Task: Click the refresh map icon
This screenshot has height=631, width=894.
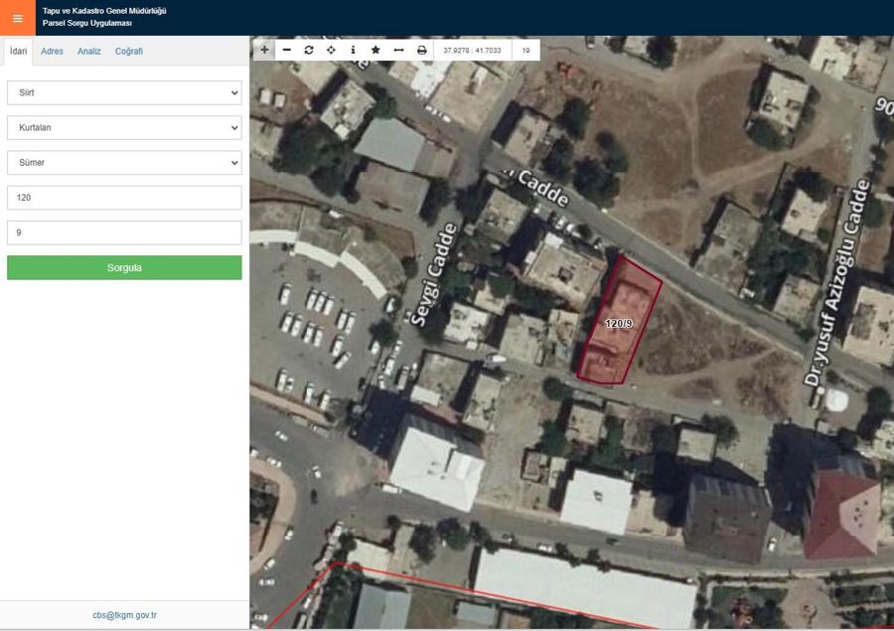Action: [x=309, y=51]
